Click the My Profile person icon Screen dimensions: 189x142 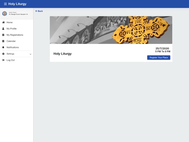point(3,28)
